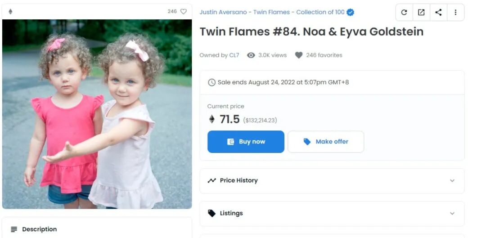The image size is (486, 238).
Task: Open the three-dot more options menu
Action: [x=455, y=13]
